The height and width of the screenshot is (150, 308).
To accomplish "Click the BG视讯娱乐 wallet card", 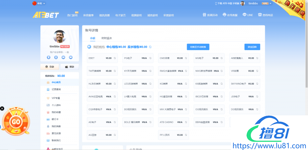I will coord(138,109).
